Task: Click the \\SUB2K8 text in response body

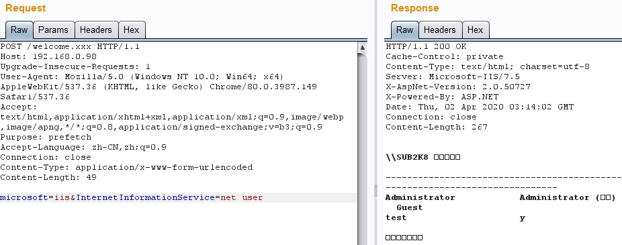Action: click(407, 157)
